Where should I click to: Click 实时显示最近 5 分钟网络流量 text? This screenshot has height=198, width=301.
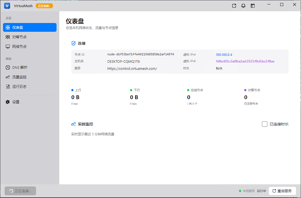(93, 134)
